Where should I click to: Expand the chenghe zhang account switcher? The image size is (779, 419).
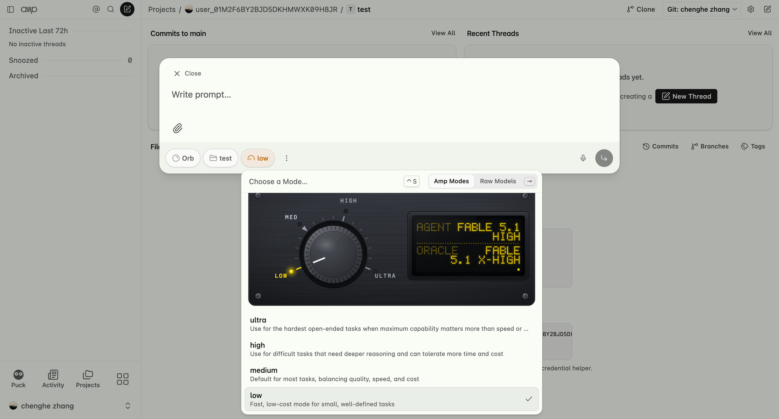click(x=70, y=406)
